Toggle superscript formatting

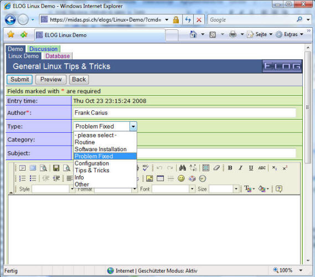pos(285,168)
